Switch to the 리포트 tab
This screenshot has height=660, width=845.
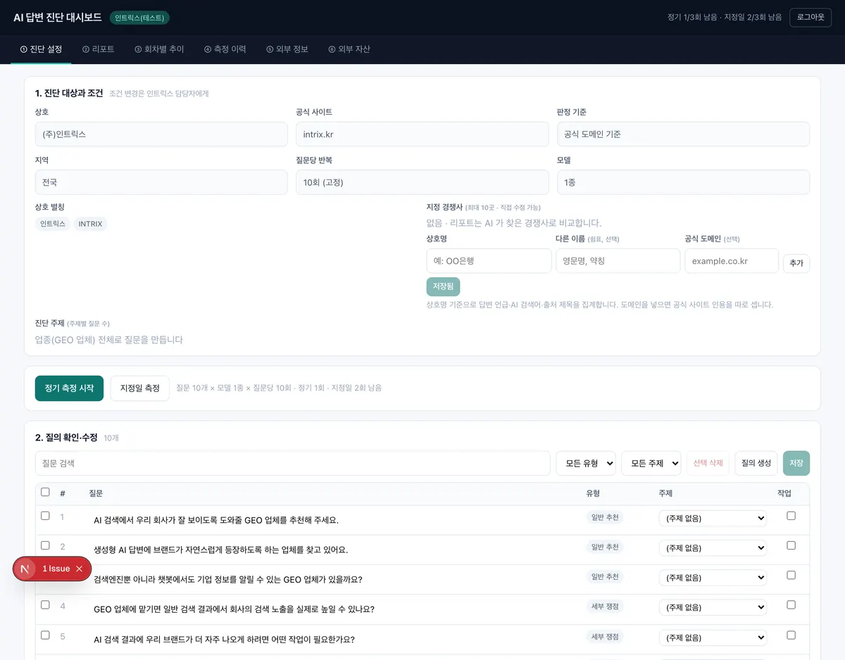pos(98,49)
